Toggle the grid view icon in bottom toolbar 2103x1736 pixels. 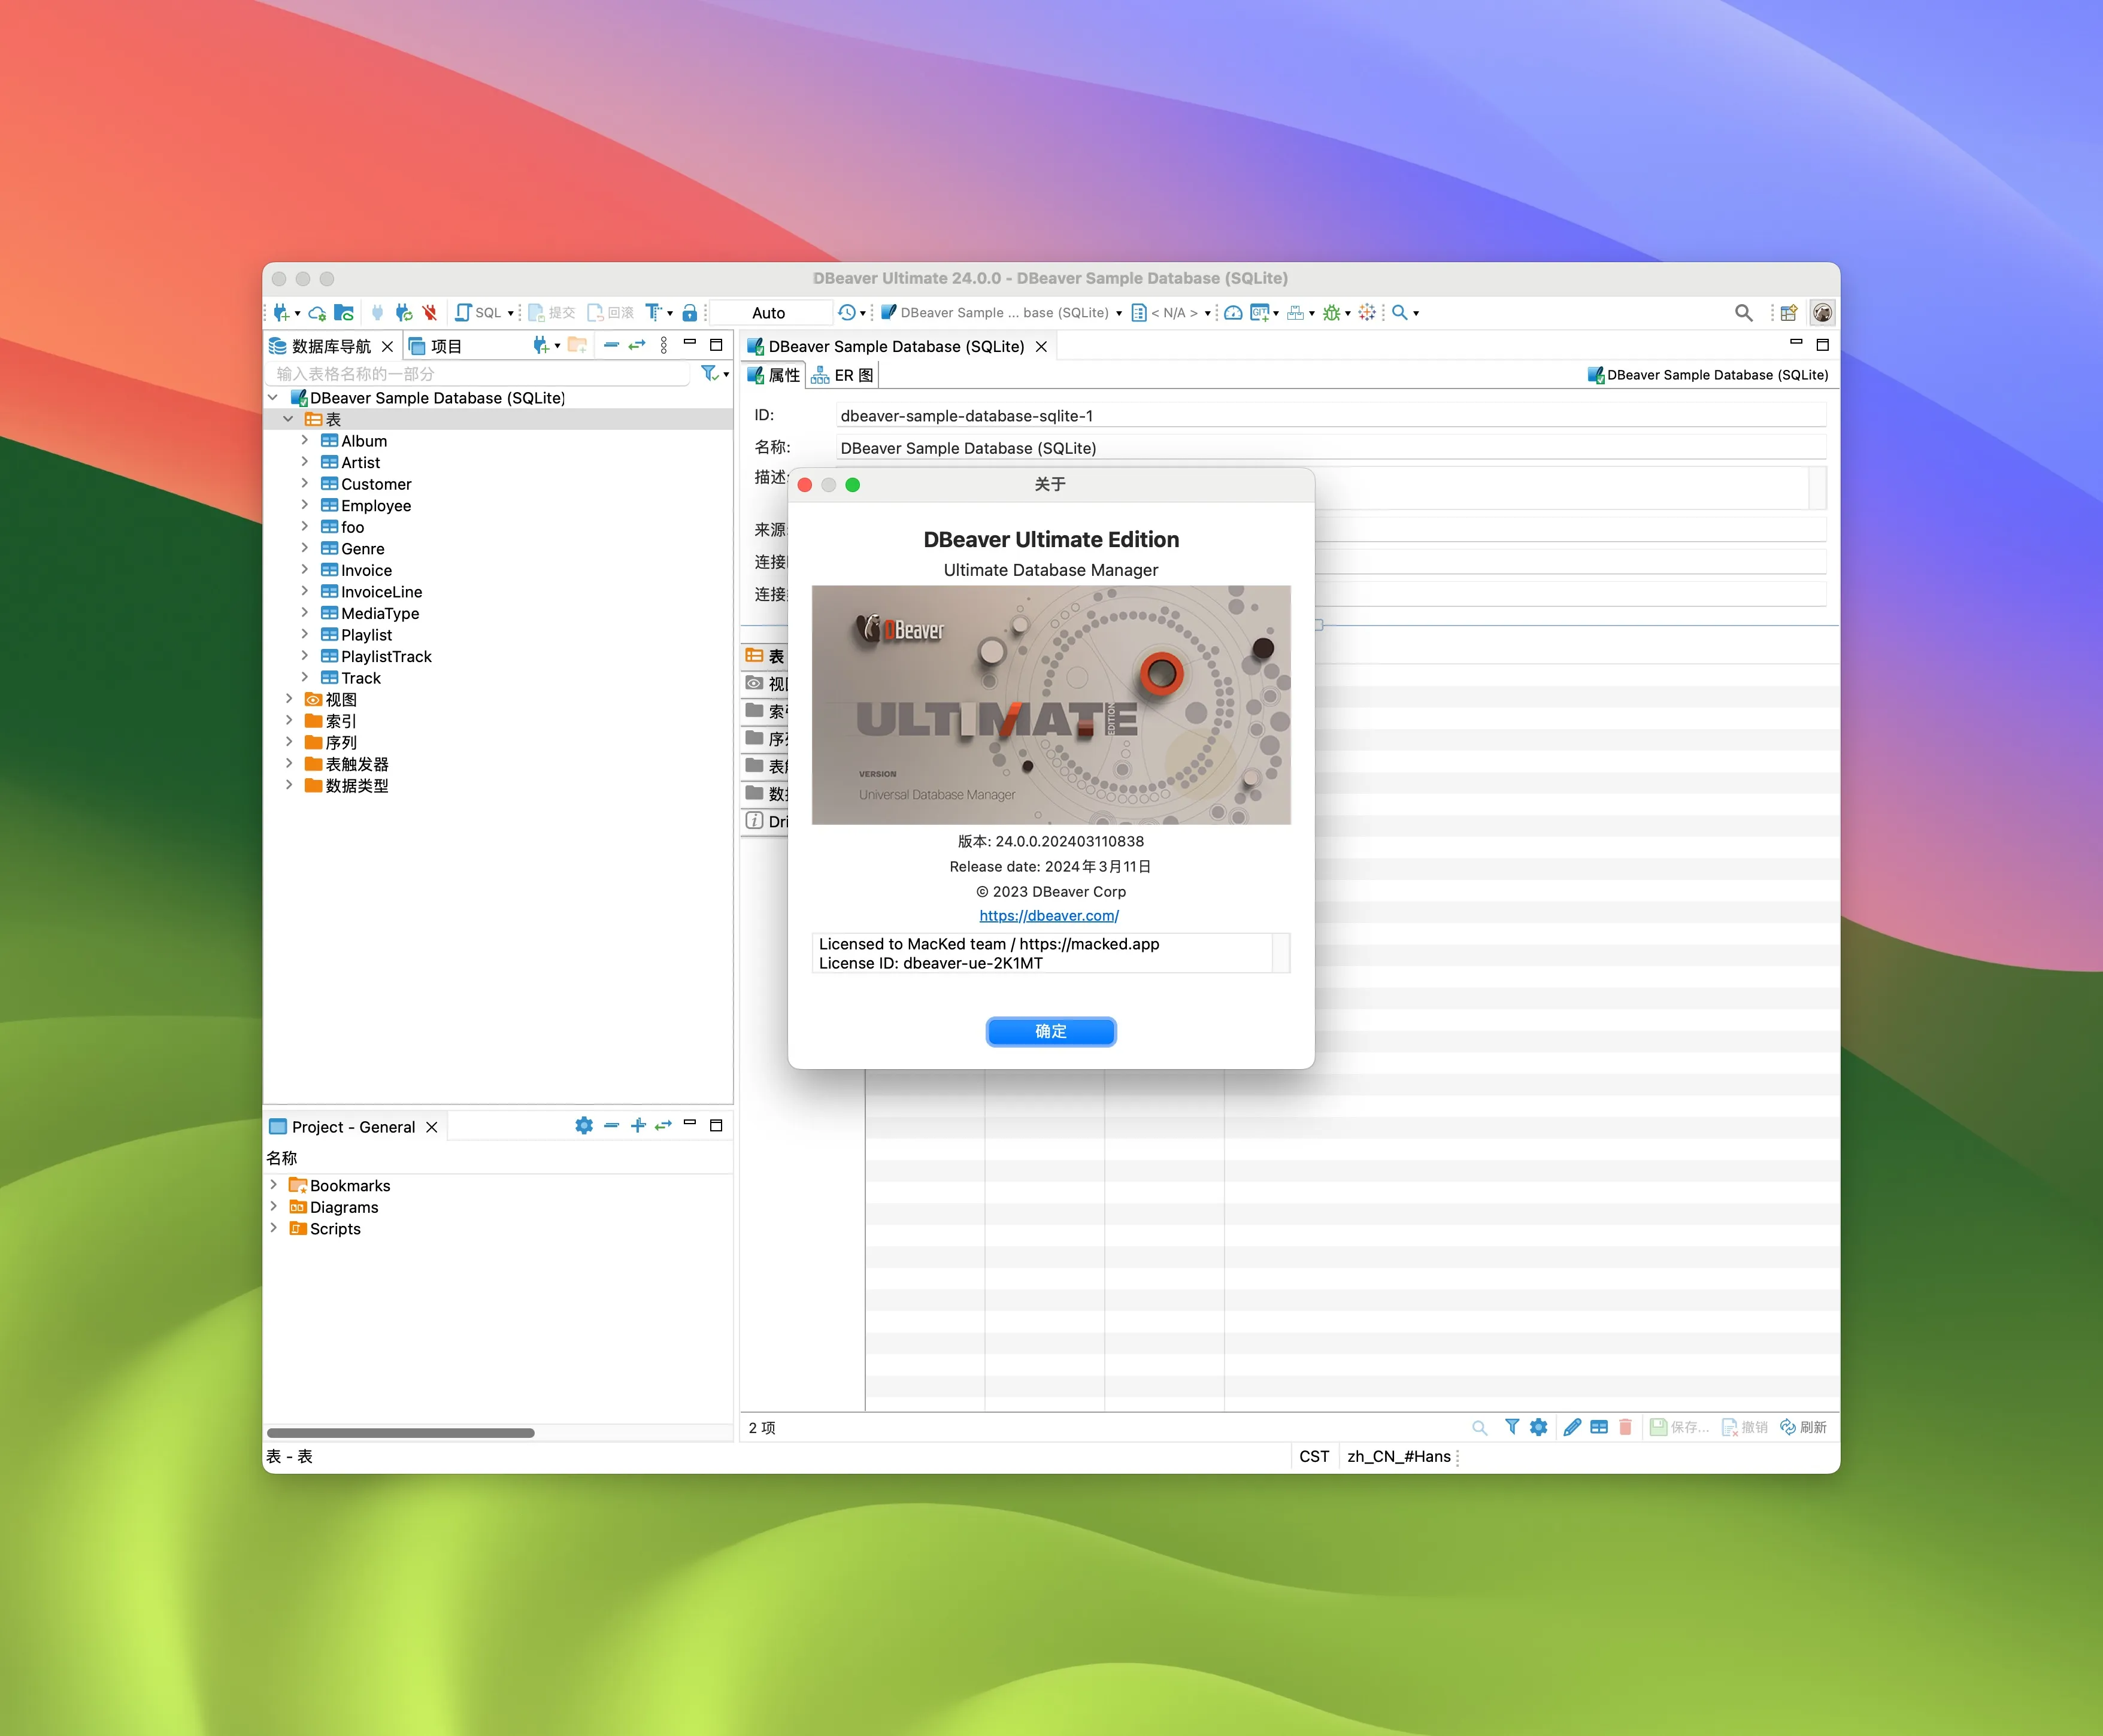pyautogui.click(x=1599, y=1427)
